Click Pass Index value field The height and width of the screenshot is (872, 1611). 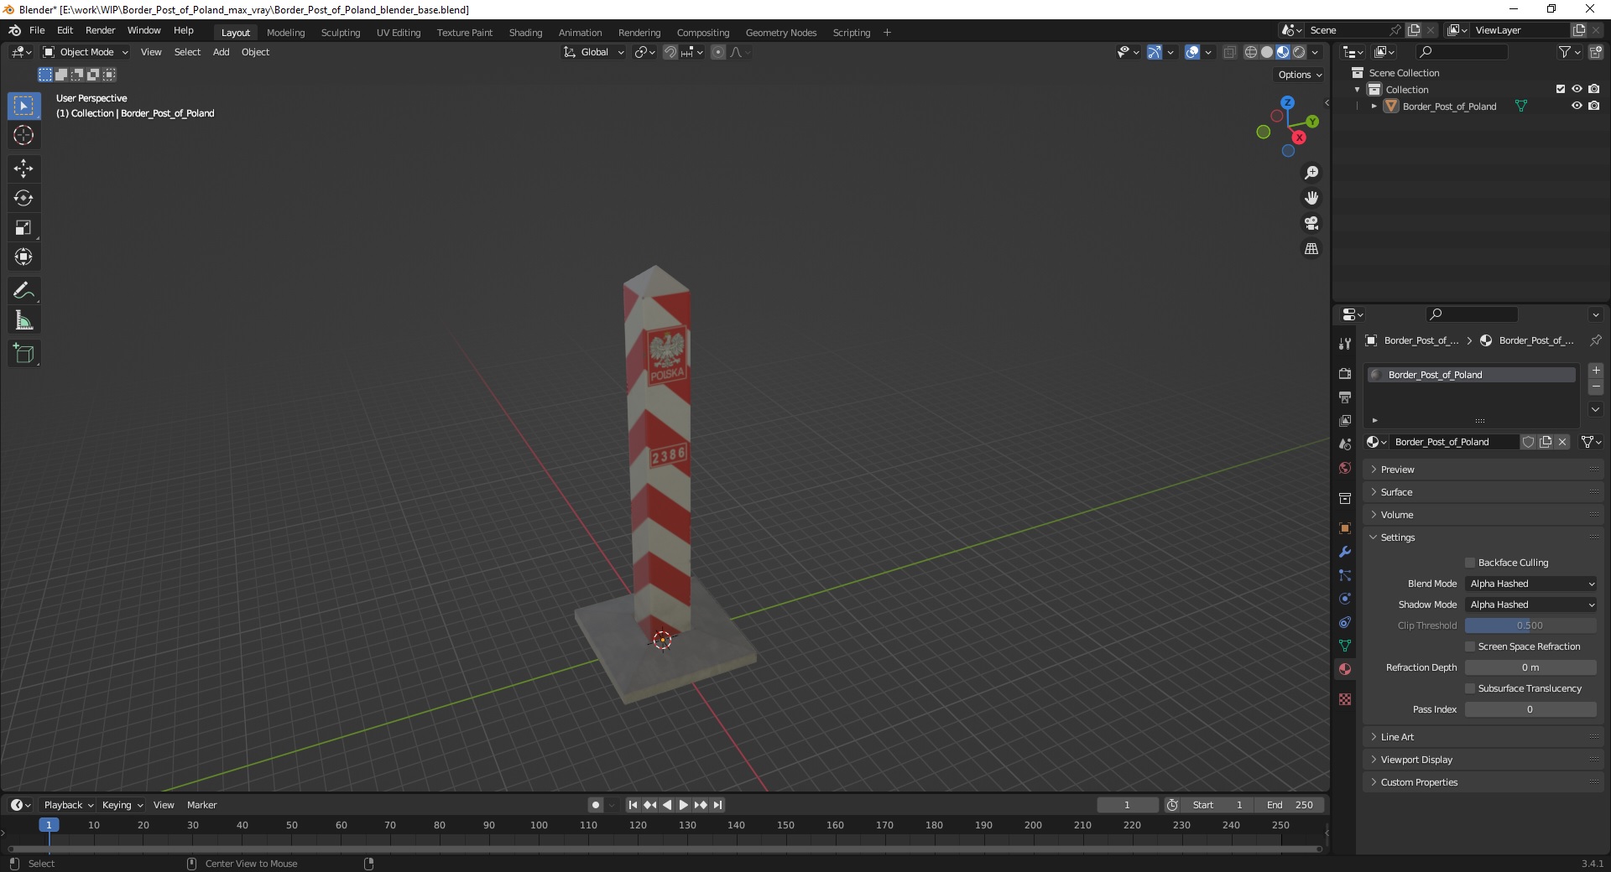pyautogui.click(x=1530, y=709)
